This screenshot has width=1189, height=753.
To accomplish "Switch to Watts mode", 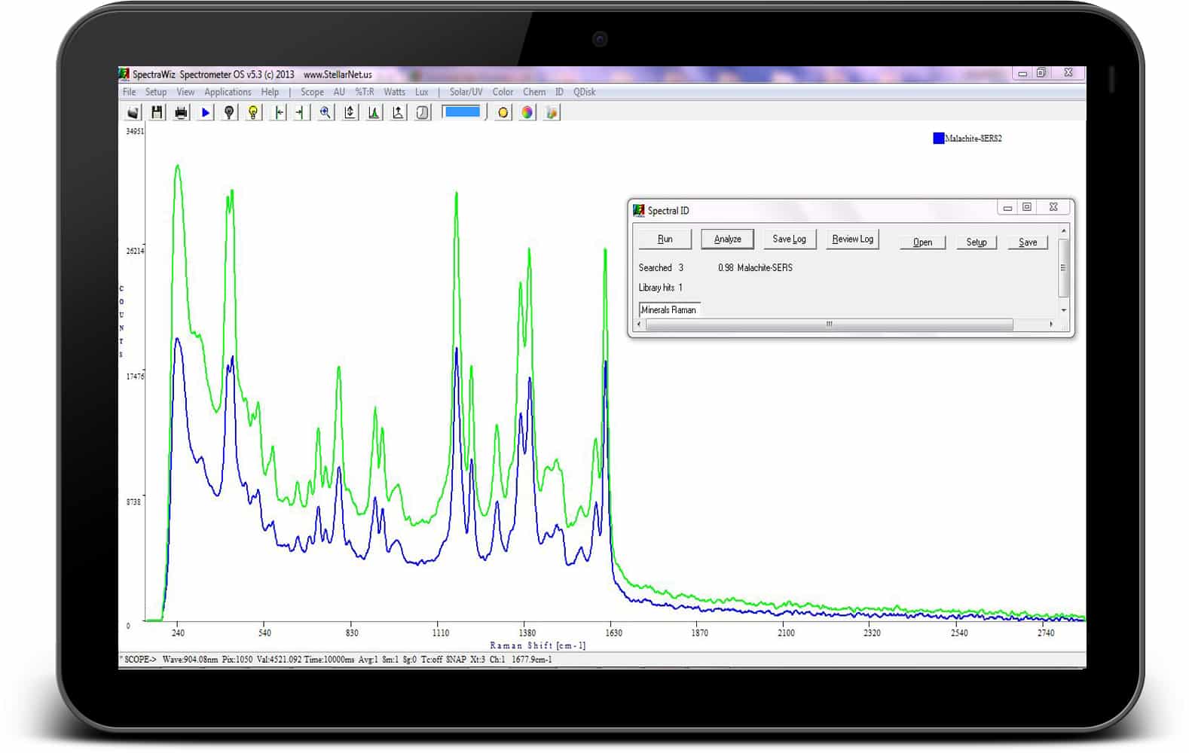I will [x=395, y=92].
